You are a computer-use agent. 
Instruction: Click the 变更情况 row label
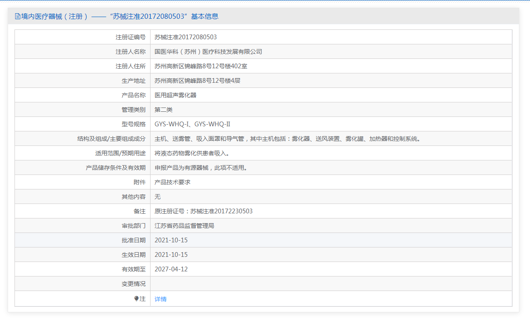[133, 284]
